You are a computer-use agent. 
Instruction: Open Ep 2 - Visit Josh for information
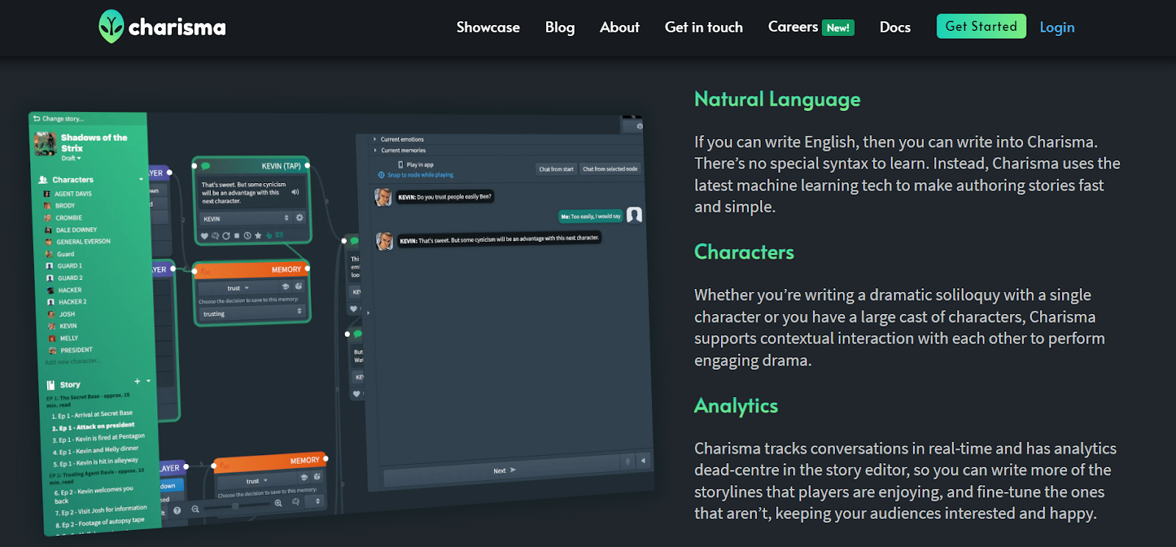point(101,510)
